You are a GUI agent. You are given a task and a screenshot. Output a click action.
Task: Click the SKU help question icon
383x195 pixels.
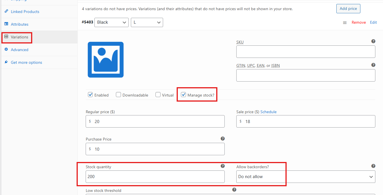click(373, 41)
